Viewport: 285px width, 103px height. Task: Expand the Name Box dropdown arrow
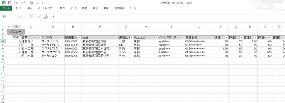point(20,17)
